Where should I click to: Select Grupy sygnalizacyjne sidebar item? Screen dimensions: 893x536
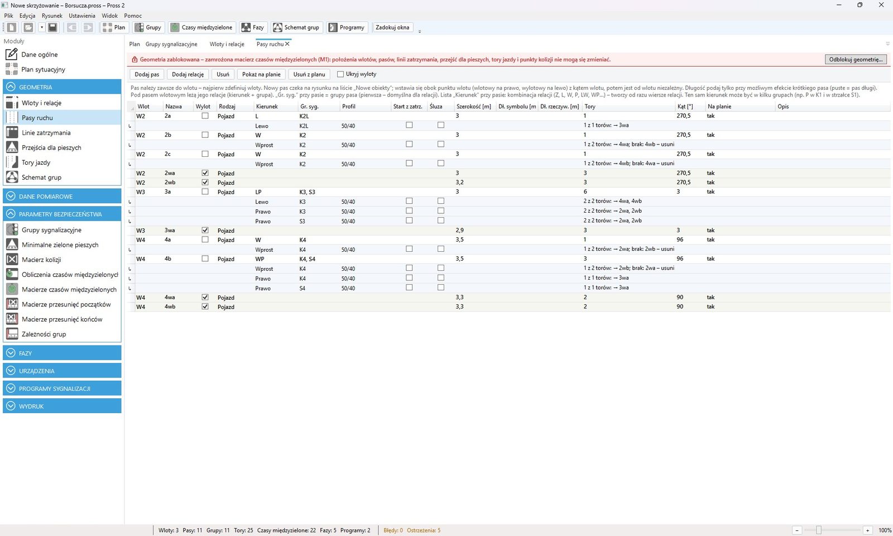(51, 230)
